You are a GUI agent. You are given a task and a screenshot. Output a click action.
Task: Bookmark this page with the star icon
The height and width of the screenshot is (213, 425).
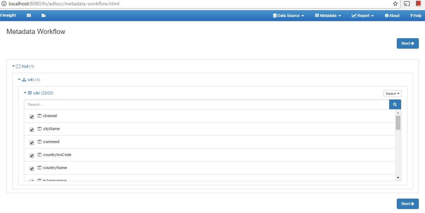(x=395, y=4)
